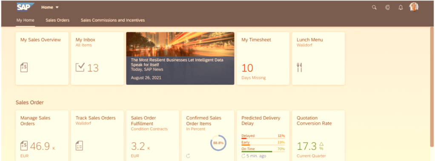The image size is (435, 161).
Task: Open the My Inbox tile
Action: (97, 59)
